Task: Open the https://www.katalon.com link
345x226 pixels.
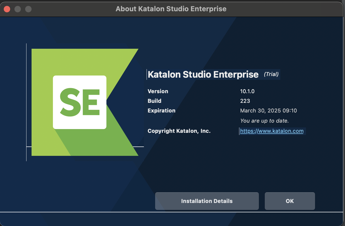Action: coord(272,131)
